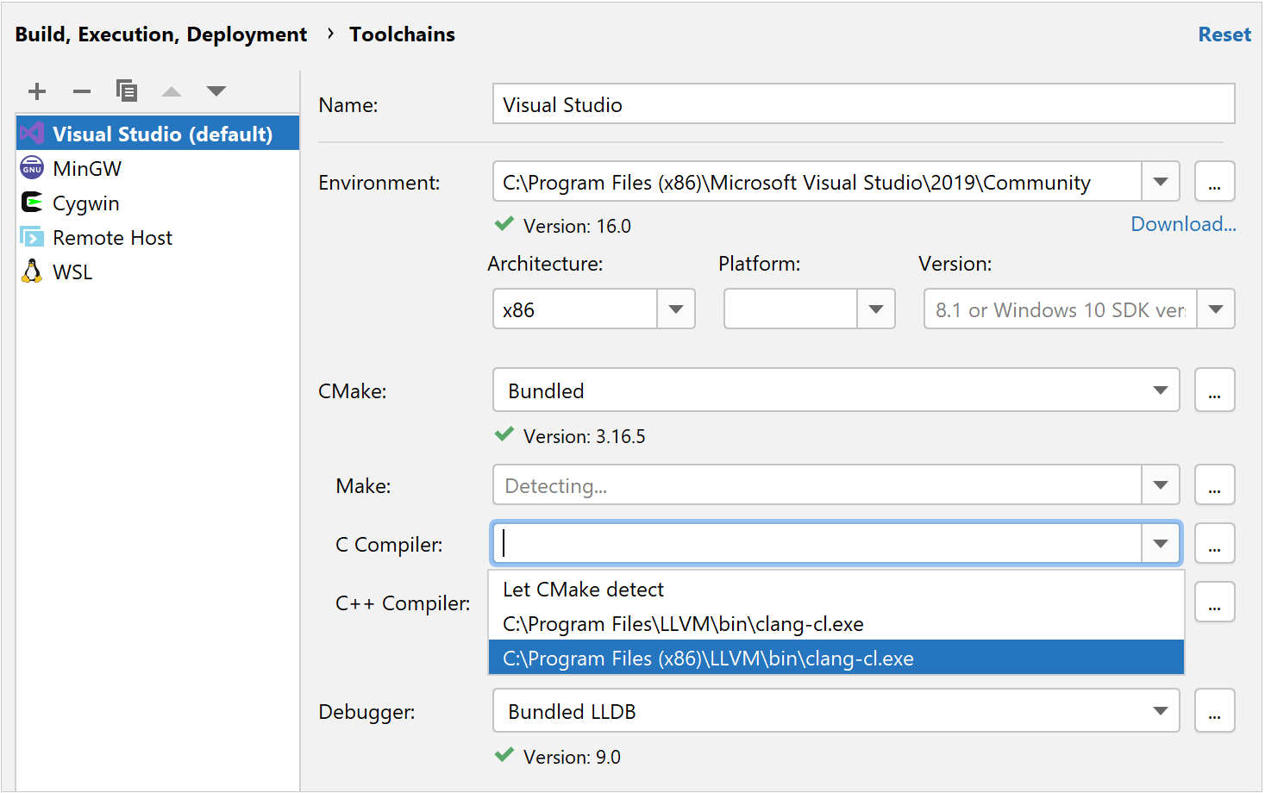Browse for C++ Compiler path
This screenshot has height=793, width=1265.
click(x=1215, y=603)
